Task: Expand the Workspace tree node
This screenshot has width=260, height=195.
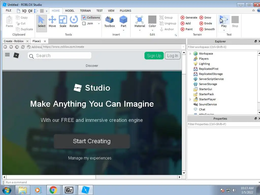Action: click(x=190, y=54)
